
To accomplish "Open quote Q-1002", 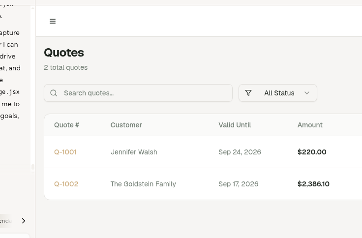I will click(x=66, y=184).
